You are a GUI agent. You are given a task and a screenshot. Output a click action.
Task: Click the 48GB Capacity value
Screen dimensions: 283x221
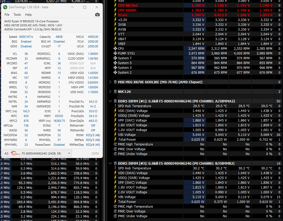pyautogui.click(x=59, y=37)
